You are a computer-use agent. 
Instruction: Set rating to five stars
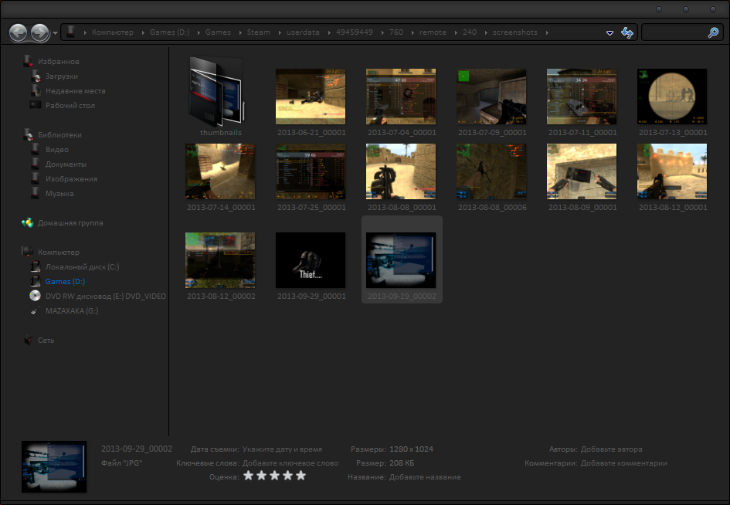[x=300, y=476]
